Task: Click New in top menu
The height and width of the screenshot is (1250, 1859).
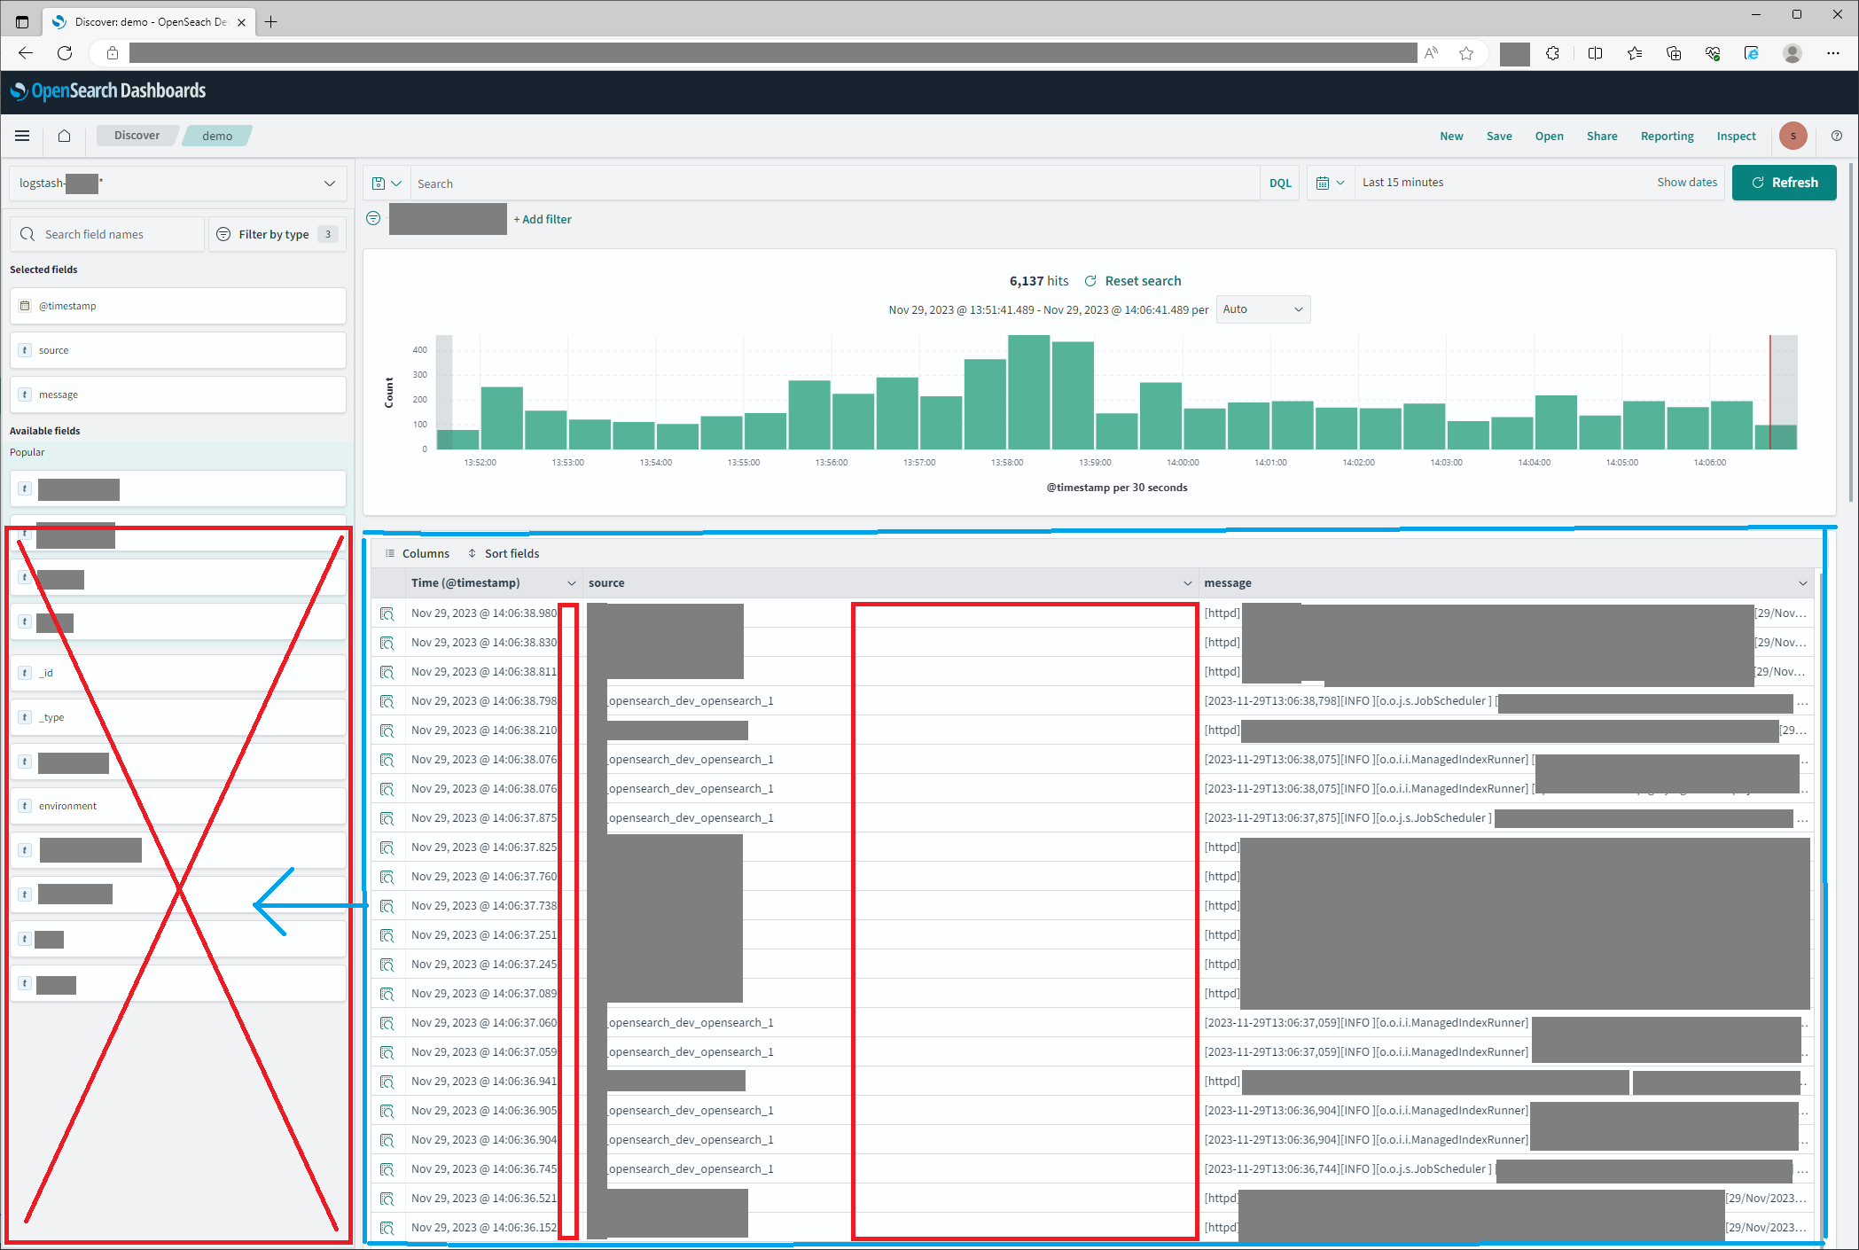Action: (x=1451, y=136)
